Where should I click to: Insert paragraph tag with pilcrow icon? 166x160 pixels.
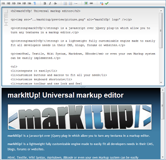tap(34, 3)
